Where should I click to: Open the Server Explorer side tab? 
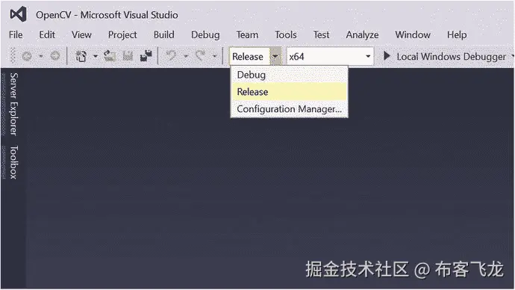coord(13,104)
